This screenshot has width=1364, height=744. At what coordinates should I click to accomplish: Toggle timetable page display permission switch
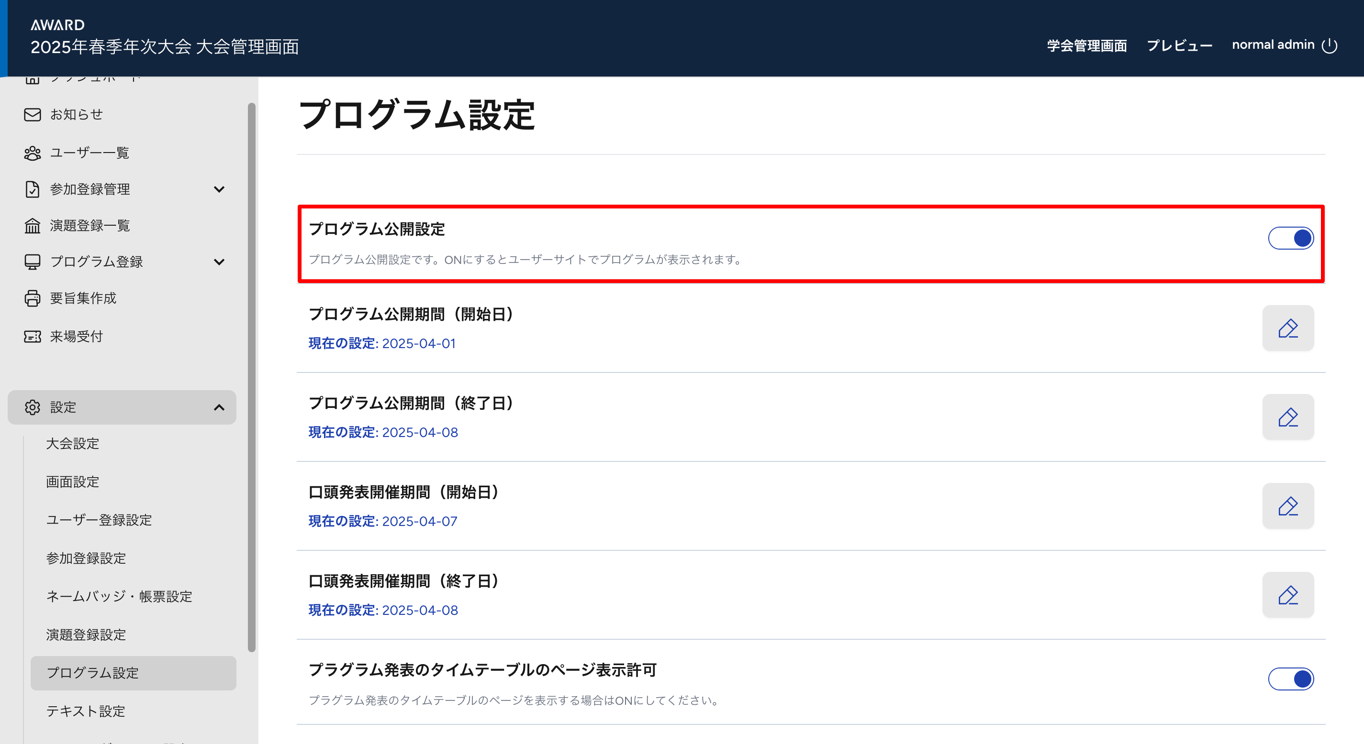click(1290, 679)
